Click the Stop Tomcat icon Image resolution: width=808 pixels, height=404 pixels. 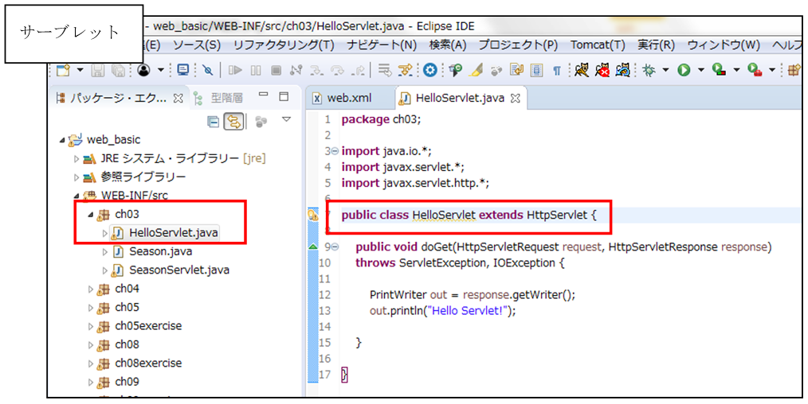603,70
